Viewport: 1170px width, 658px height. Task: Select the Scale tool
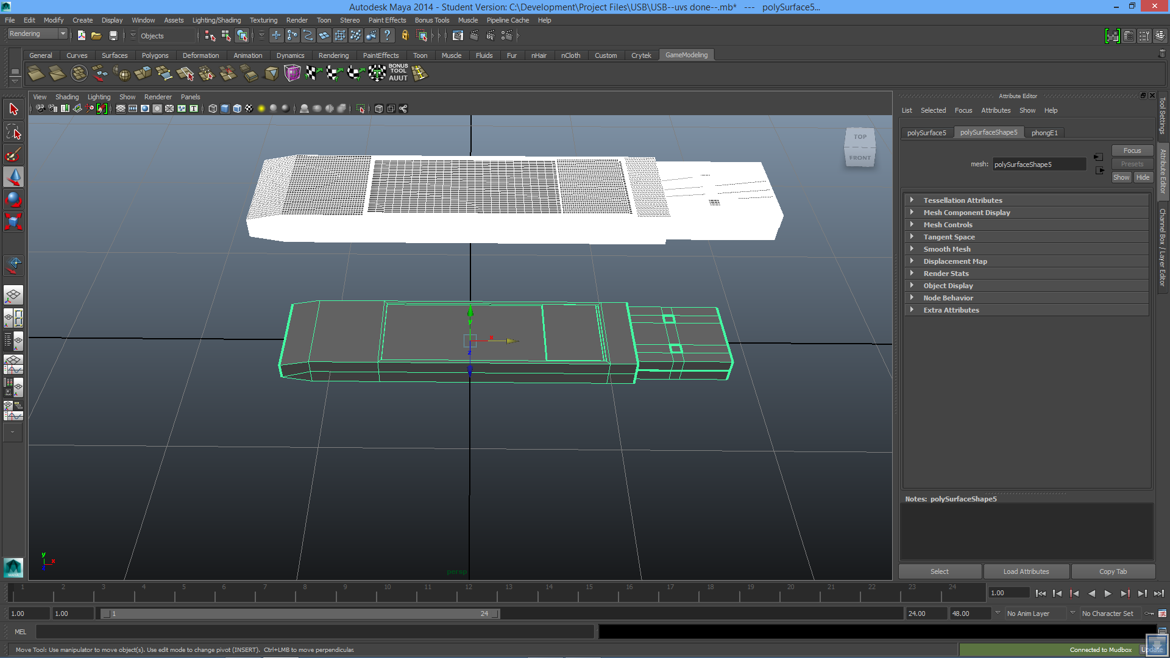(13, 221)
